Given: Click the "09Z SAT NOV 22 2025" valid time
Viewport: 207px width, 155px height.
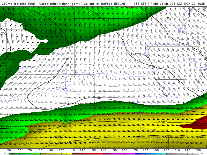Looking at the screenshot, I should pos(187,4).
